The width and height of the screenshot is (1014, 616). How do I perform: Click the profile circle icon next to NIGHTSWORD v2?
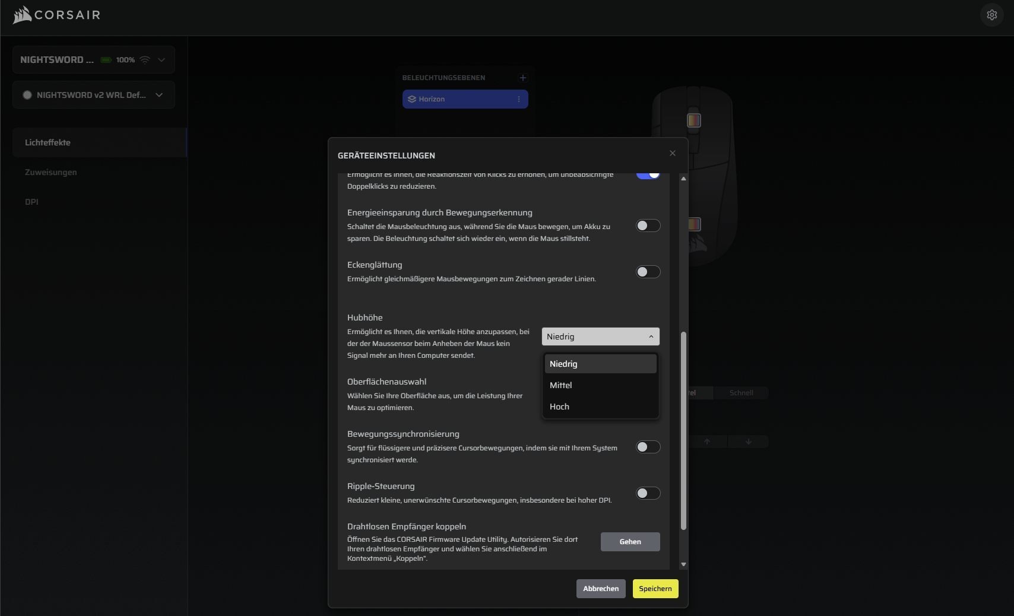pos(27,95)
